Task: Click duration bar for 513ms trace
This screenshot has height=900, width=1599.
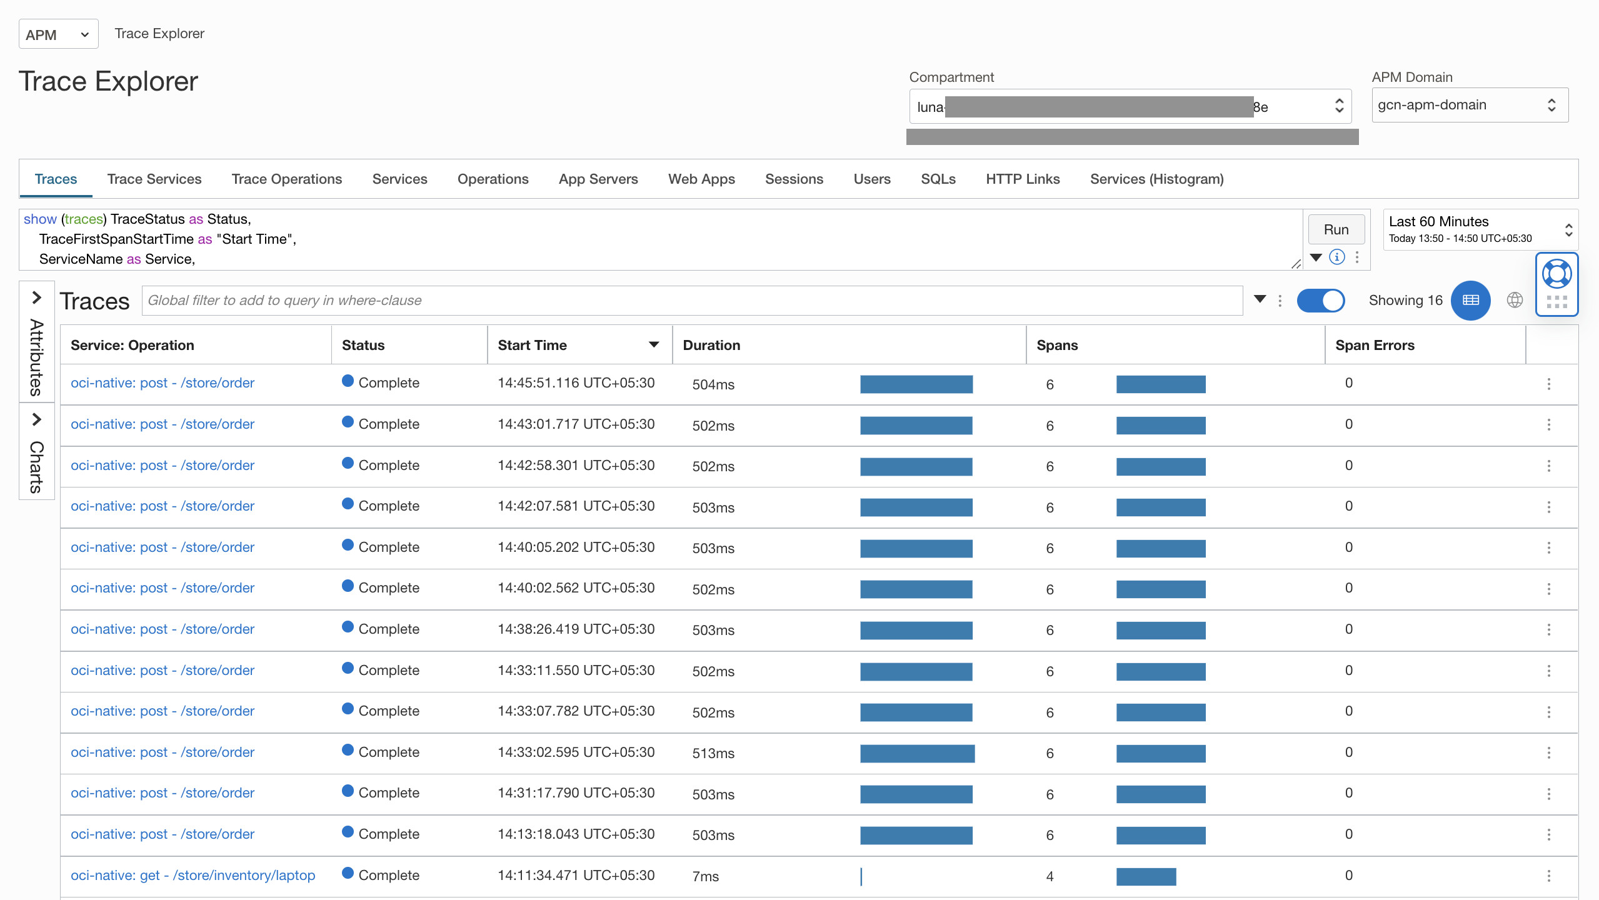Action: click(x=917, y=753)
